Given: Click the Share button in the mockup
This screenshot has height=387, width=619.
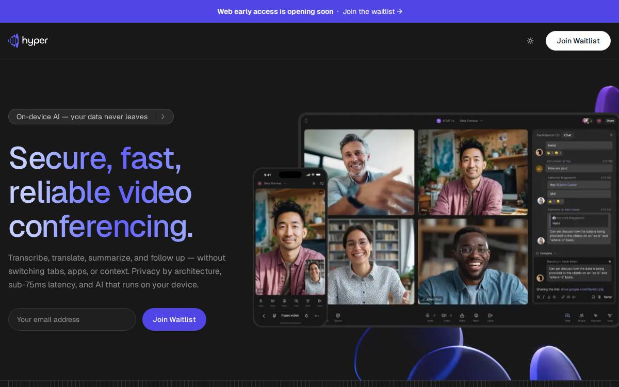Looking at the screenshot, I should tap(610, 121).
